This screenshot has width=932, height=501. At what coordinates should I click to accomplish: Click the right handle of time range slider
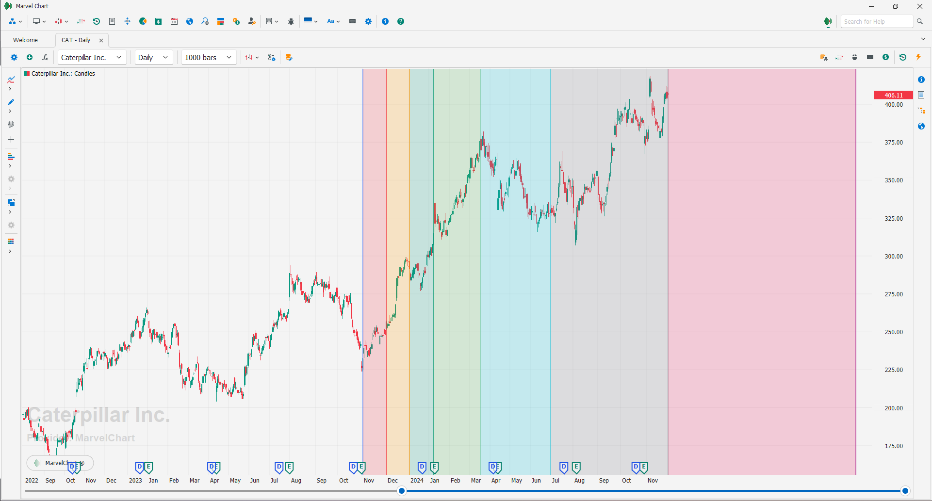pos(905,491)
